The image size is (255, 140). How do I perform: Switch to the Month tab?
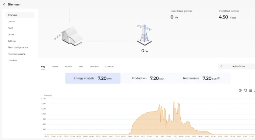pyautogui.click(x=68, y=66)
